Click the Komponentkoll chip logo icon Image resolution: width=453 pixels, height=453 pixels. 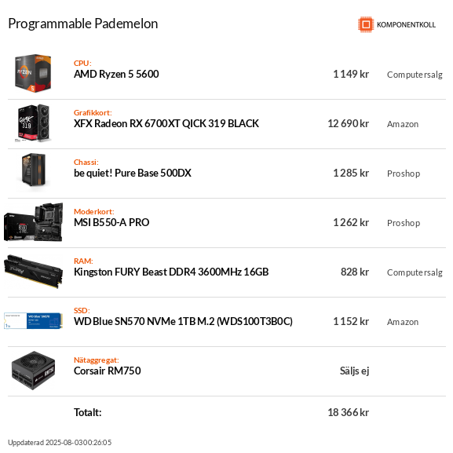[x=366, y=24]
